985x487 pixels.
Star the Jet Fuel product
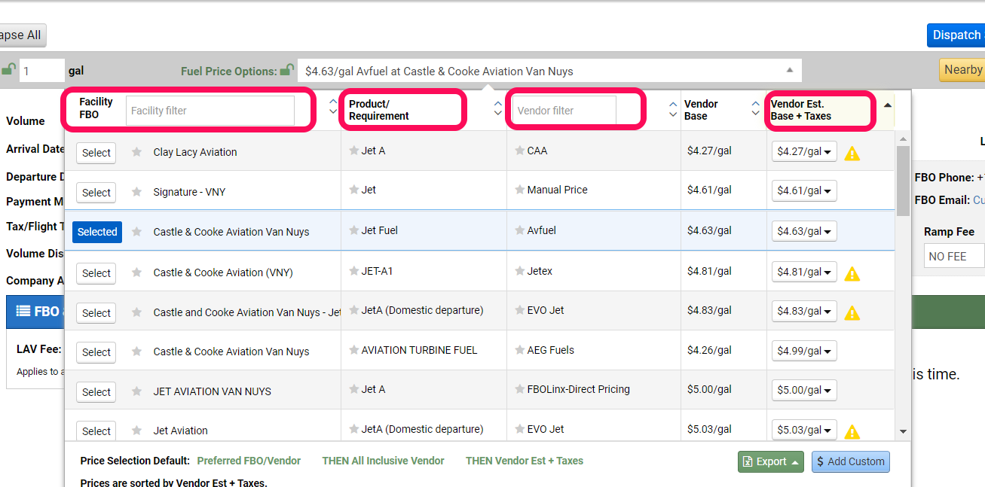[354, 230]
